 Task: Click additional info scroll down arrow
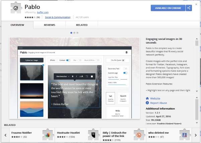pyautogui.click(x=197, y=123)
